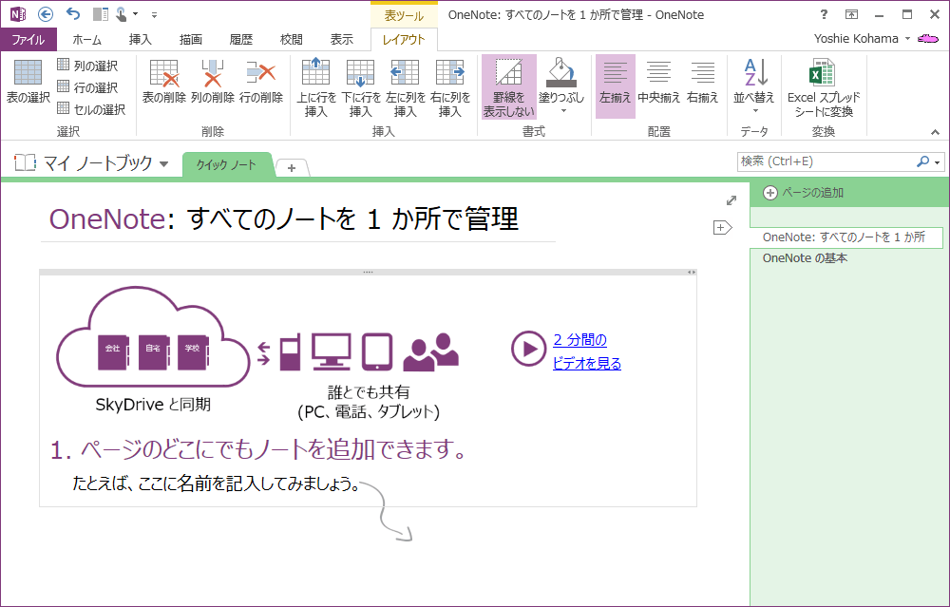Switch to the ホーム tab
This screenshot has width=950, height=607.
point(87,39)
